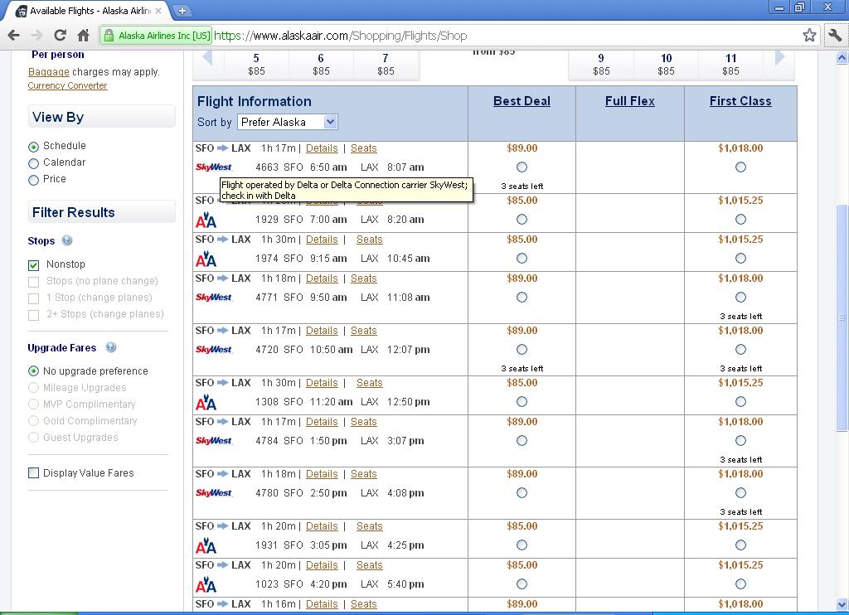Bookmark this page with star icon
This screenshot has width=849, height=615.
[809, 36]
